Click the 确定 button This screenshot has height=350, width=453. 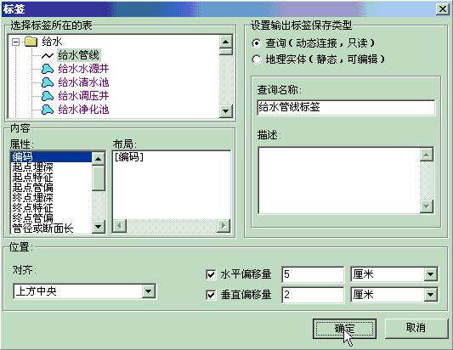pos(344,329)
